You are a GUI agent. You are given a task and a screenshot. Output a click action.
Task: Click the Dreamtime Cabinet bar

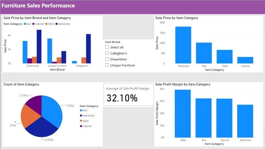(30, 61)
